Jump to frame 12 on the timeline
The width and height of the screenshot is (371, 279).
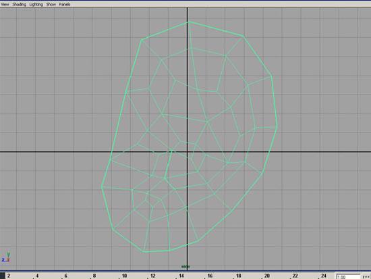pyautogui.click(x=153, y=276)
